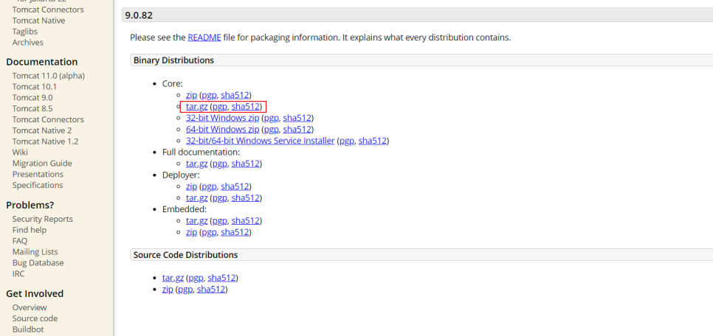Open Specifications in sidebar
This screenshot has width=713, height=336.
click(38, 185)
